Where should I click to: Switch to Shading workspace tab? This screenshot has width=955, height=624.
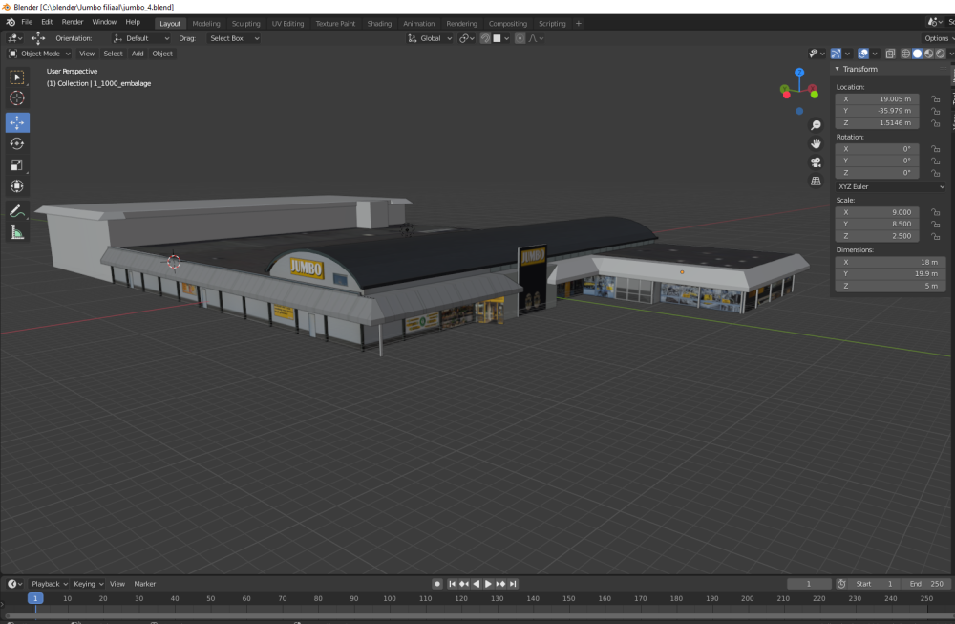click(379, 24)
